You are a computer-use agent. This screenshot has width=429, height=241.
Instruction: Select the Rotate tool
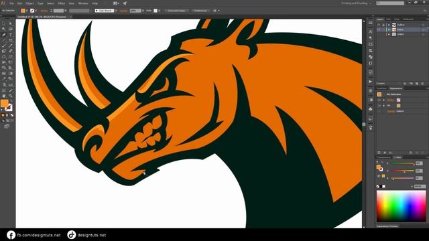point(3,57)
